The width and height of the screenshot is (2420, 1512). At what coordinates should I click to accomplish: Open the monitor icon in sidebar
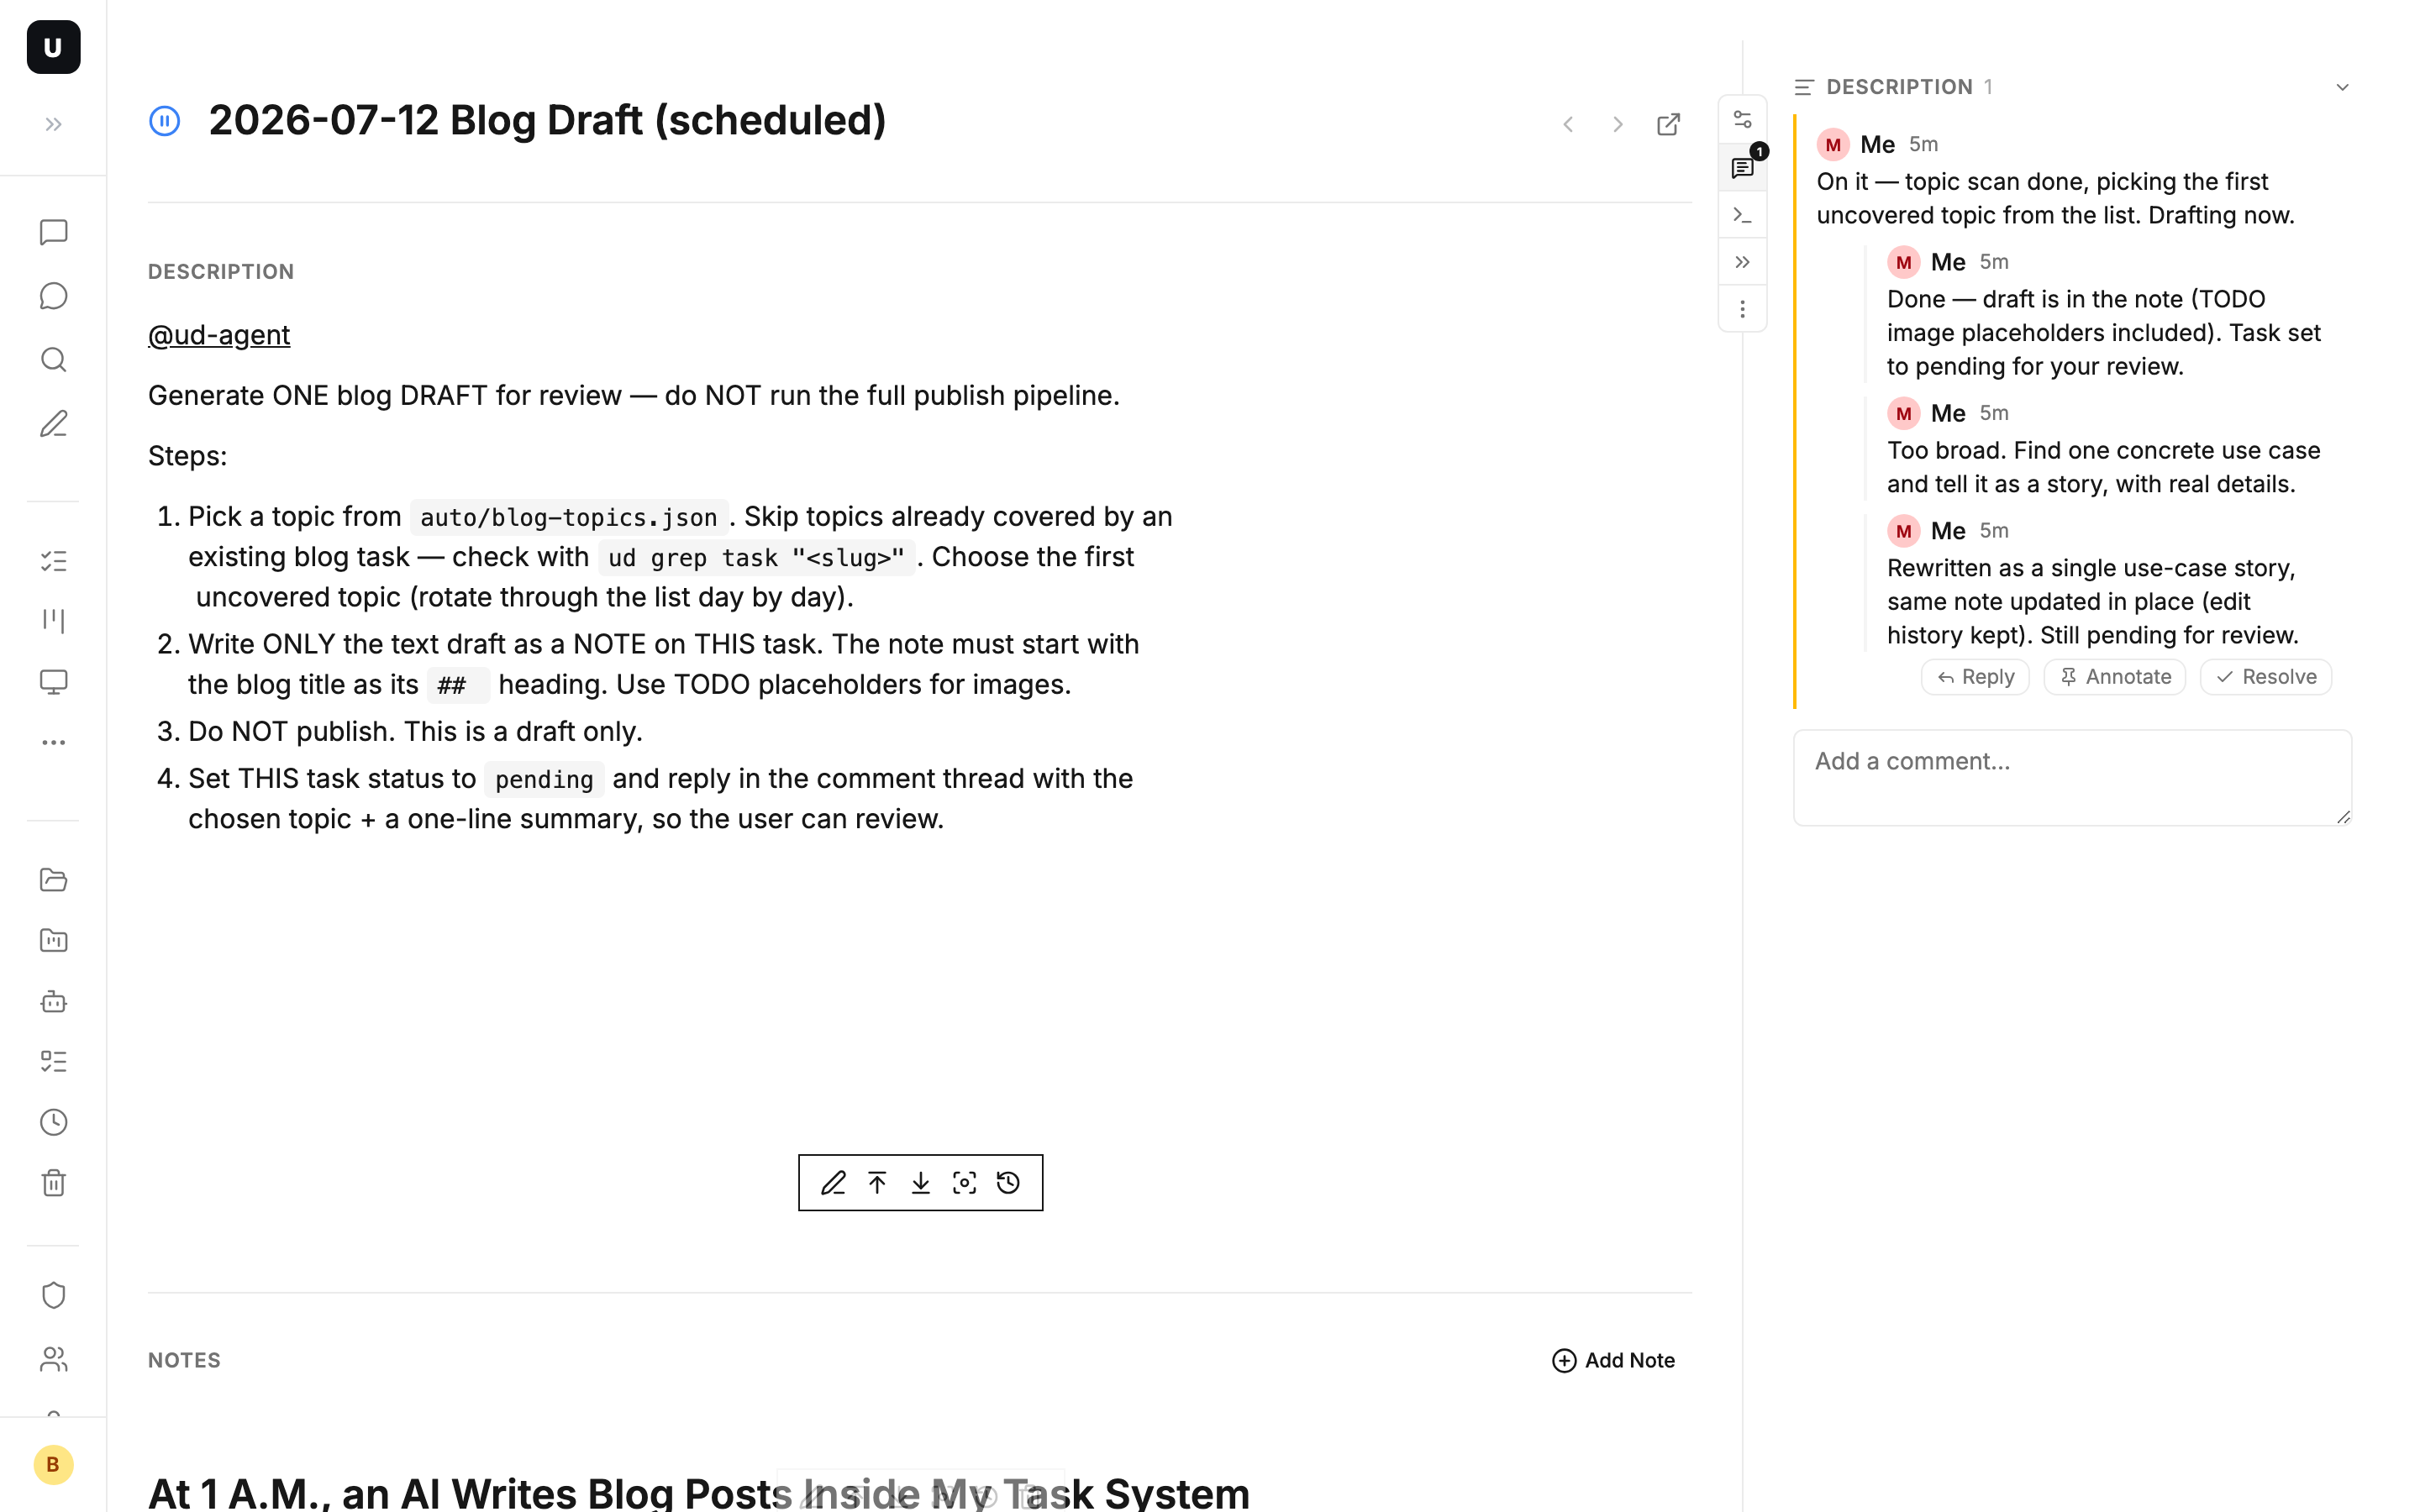pos(53,682)
